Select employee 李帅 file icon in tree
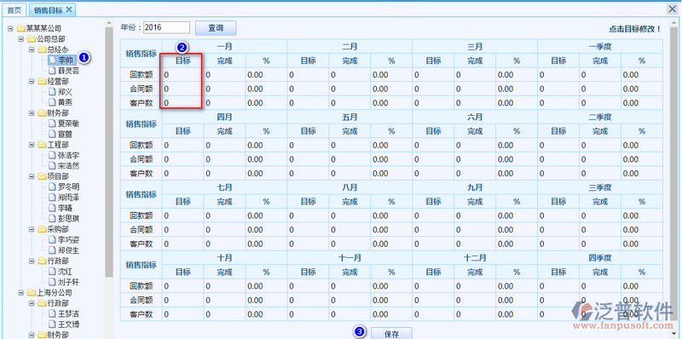The width and height of the screenshot is (682, 339). coord(52,60)
